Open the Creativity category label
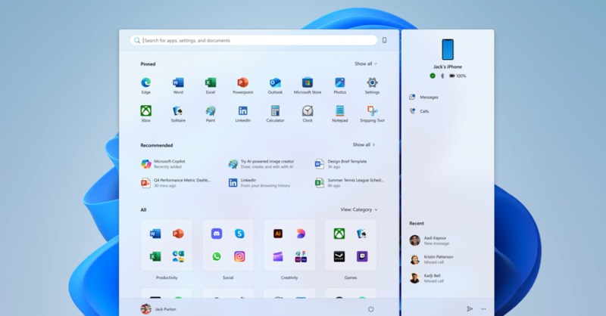This screenshot has height=316, width=606. point(289,277)
